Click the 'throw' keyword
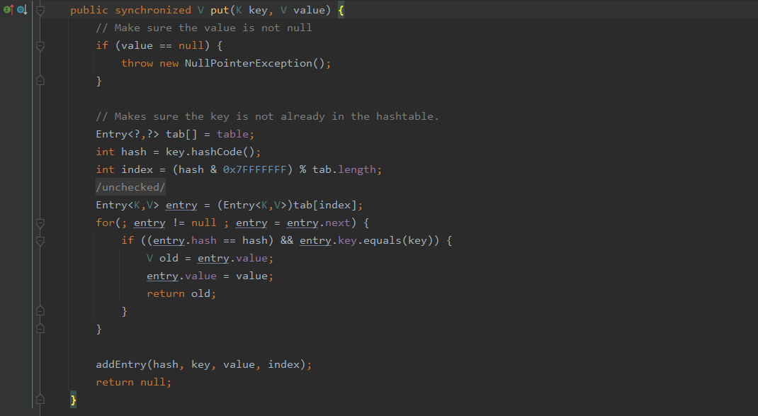The height and width of the screenshot is (416, 758). (137, 63)
